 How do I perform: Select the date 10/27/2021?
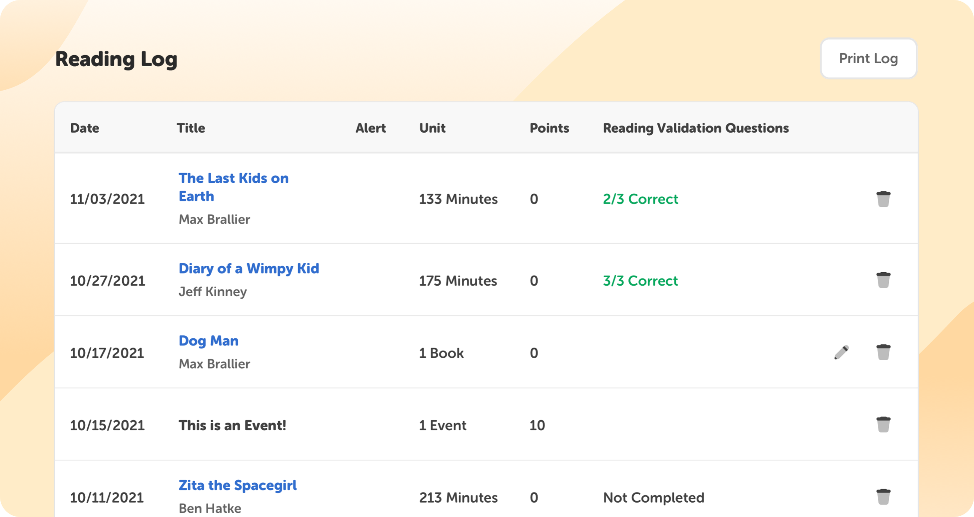[108, 281]
